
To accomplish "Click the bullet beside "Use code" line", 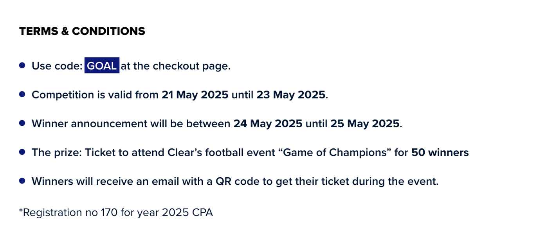I will point(22,65).
